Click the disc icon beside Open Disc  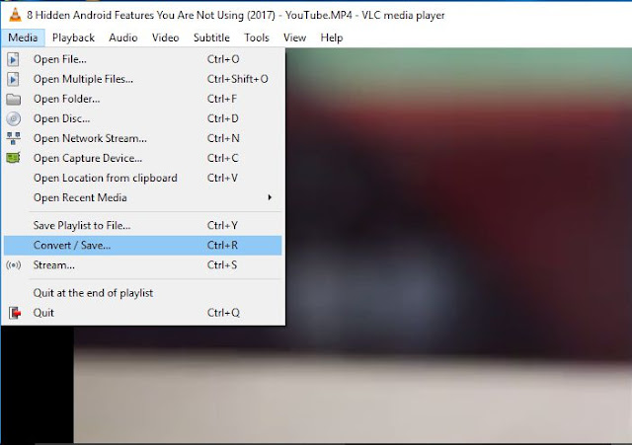(x=13, y=118)
